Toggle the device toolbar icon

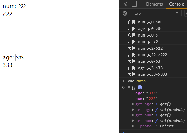[134, 4]
